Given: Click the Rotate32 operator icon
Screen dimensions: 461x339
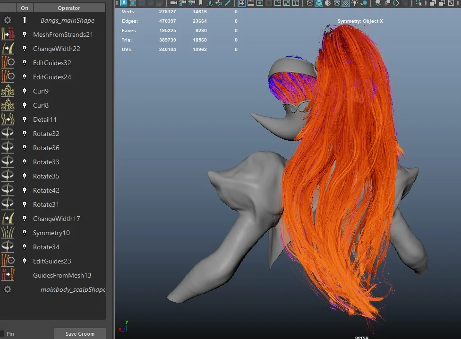Looking at the screenshot, I should 8,133.
